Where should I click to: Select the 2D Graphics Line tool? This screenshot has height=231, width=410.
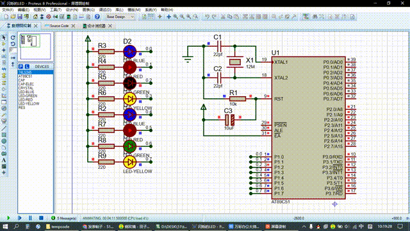coord(4,128)
